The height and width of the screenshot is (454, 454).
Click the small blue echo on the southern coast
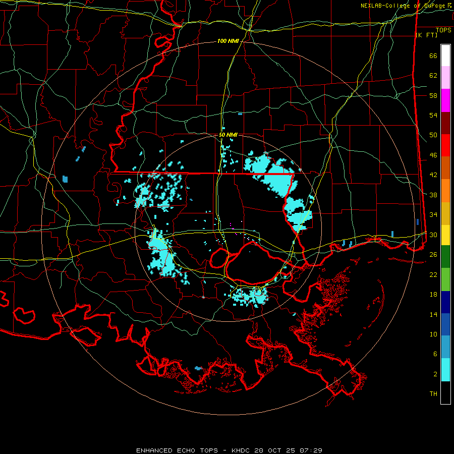pos(198,368)
